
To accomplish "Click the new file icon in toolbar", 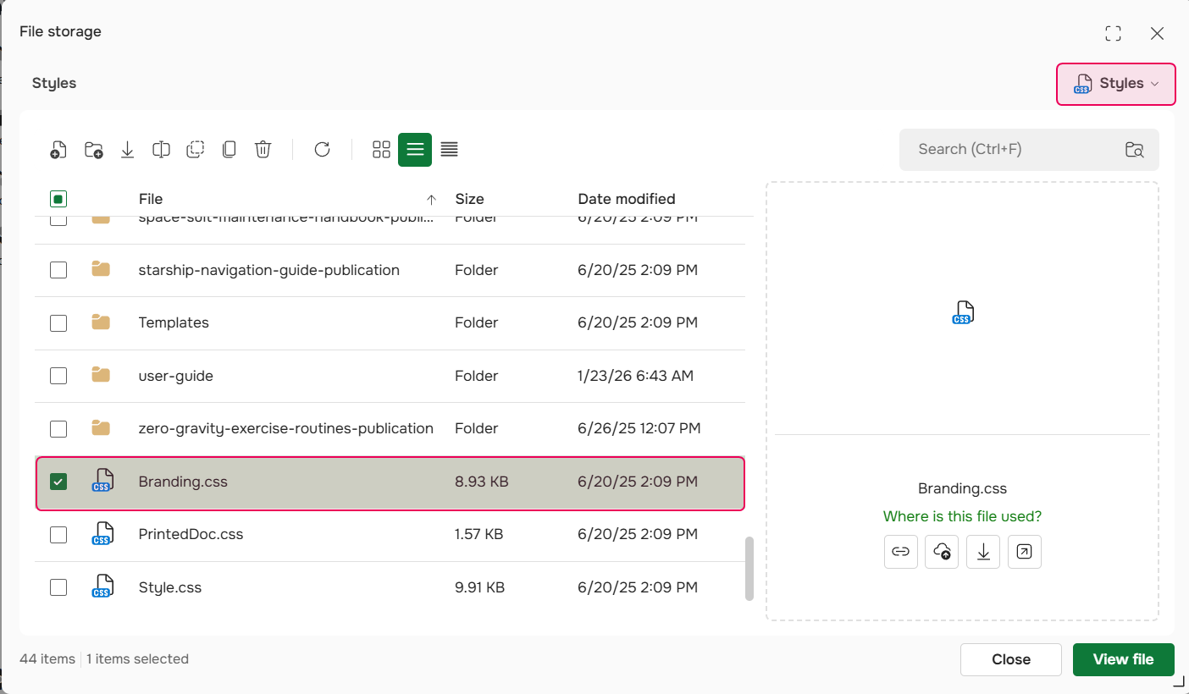I will [58, 150].
